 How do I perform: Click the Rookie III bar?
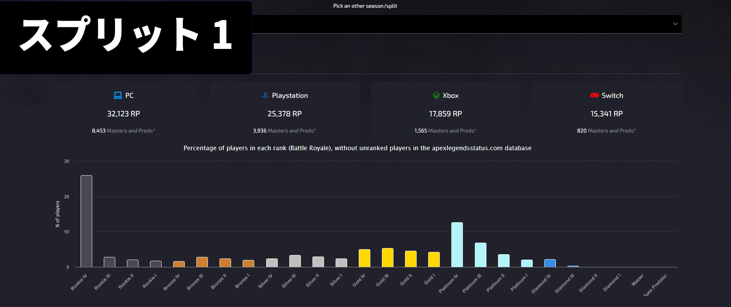pos(110,262)
